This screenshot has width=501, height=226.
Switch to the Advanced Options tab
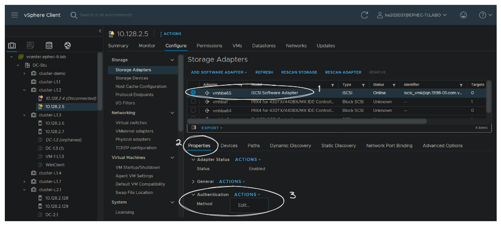(x=443, y=146)
